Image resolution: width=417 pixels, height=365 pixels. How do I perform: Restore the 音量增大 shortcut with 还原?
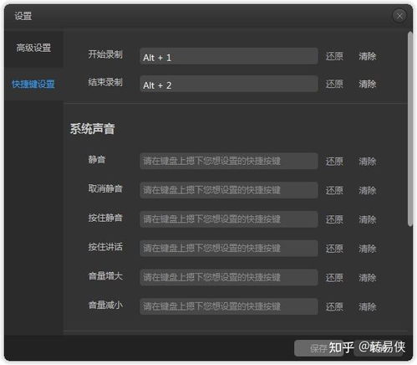334,278
